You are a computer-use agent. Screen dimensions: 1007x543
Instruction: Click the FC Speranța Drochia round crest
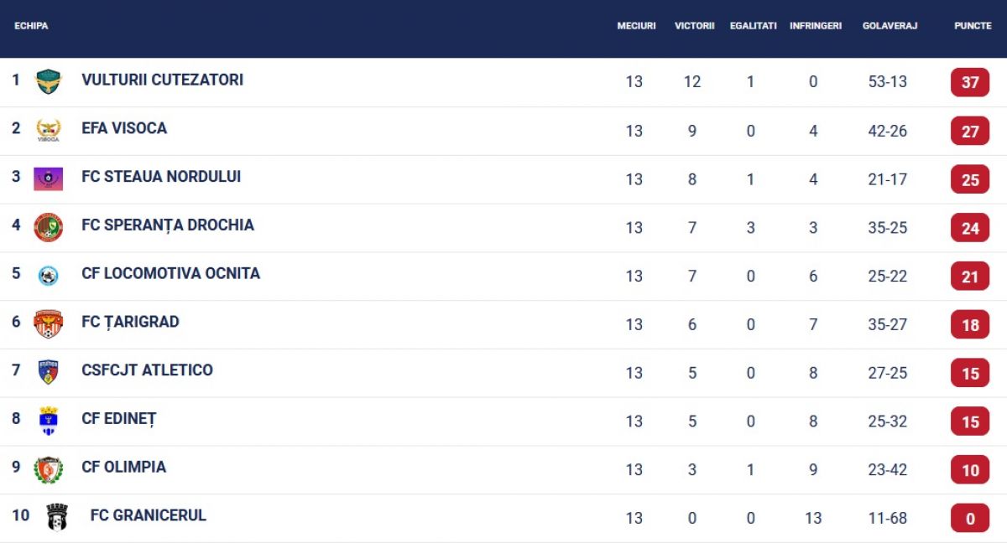click(x=49, y=227)
